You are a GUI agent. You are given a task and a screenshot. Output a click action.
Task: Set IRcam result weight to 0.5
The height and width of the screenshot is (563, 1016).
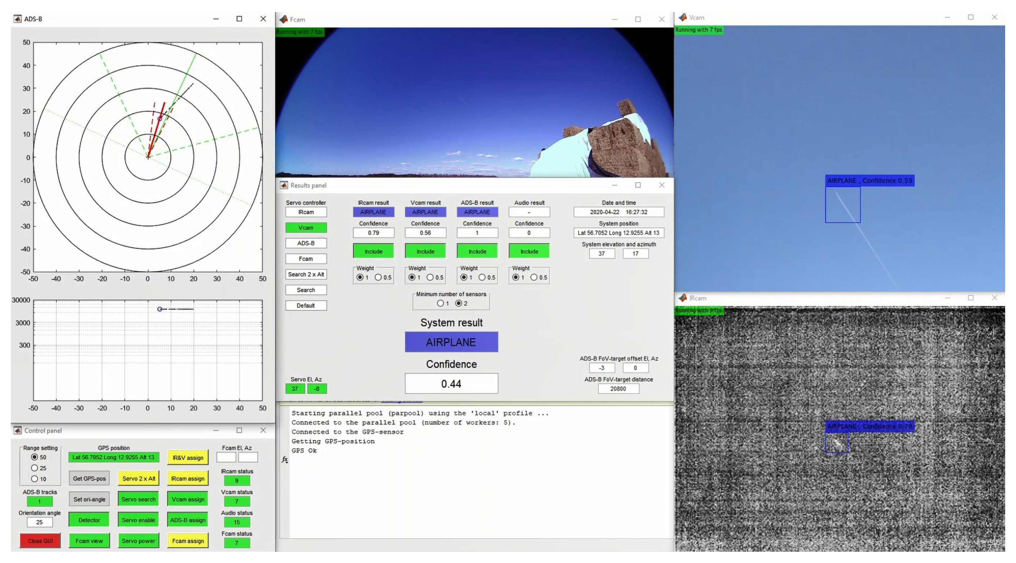point(378,277)
